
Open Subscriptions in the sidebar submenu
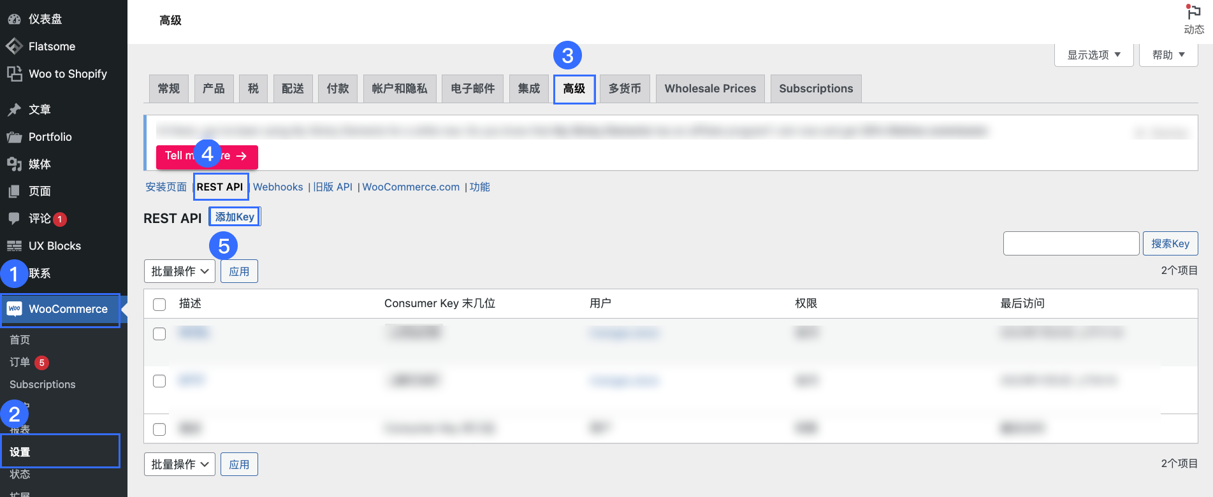[x=43, y=384]
